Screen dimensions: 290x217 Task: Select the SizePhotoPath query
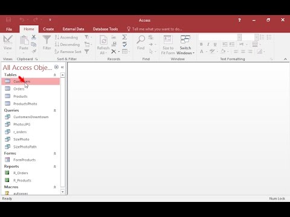point(31,146)
